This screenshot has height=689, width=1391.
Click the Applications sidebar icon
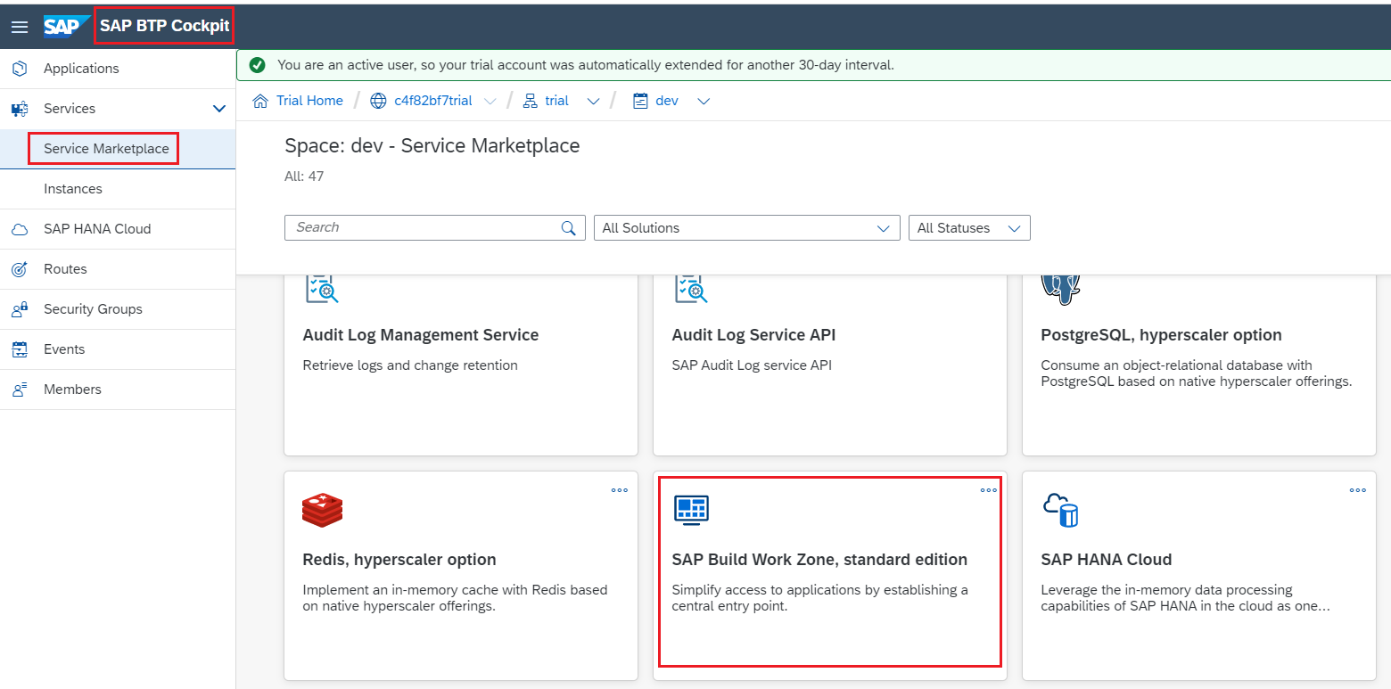(x=20, y=69)
